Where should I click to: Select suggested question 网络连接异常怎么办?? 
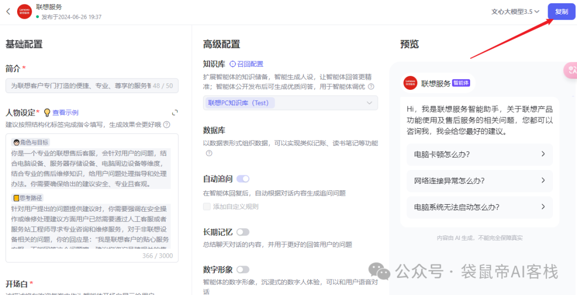coord(479,181)
